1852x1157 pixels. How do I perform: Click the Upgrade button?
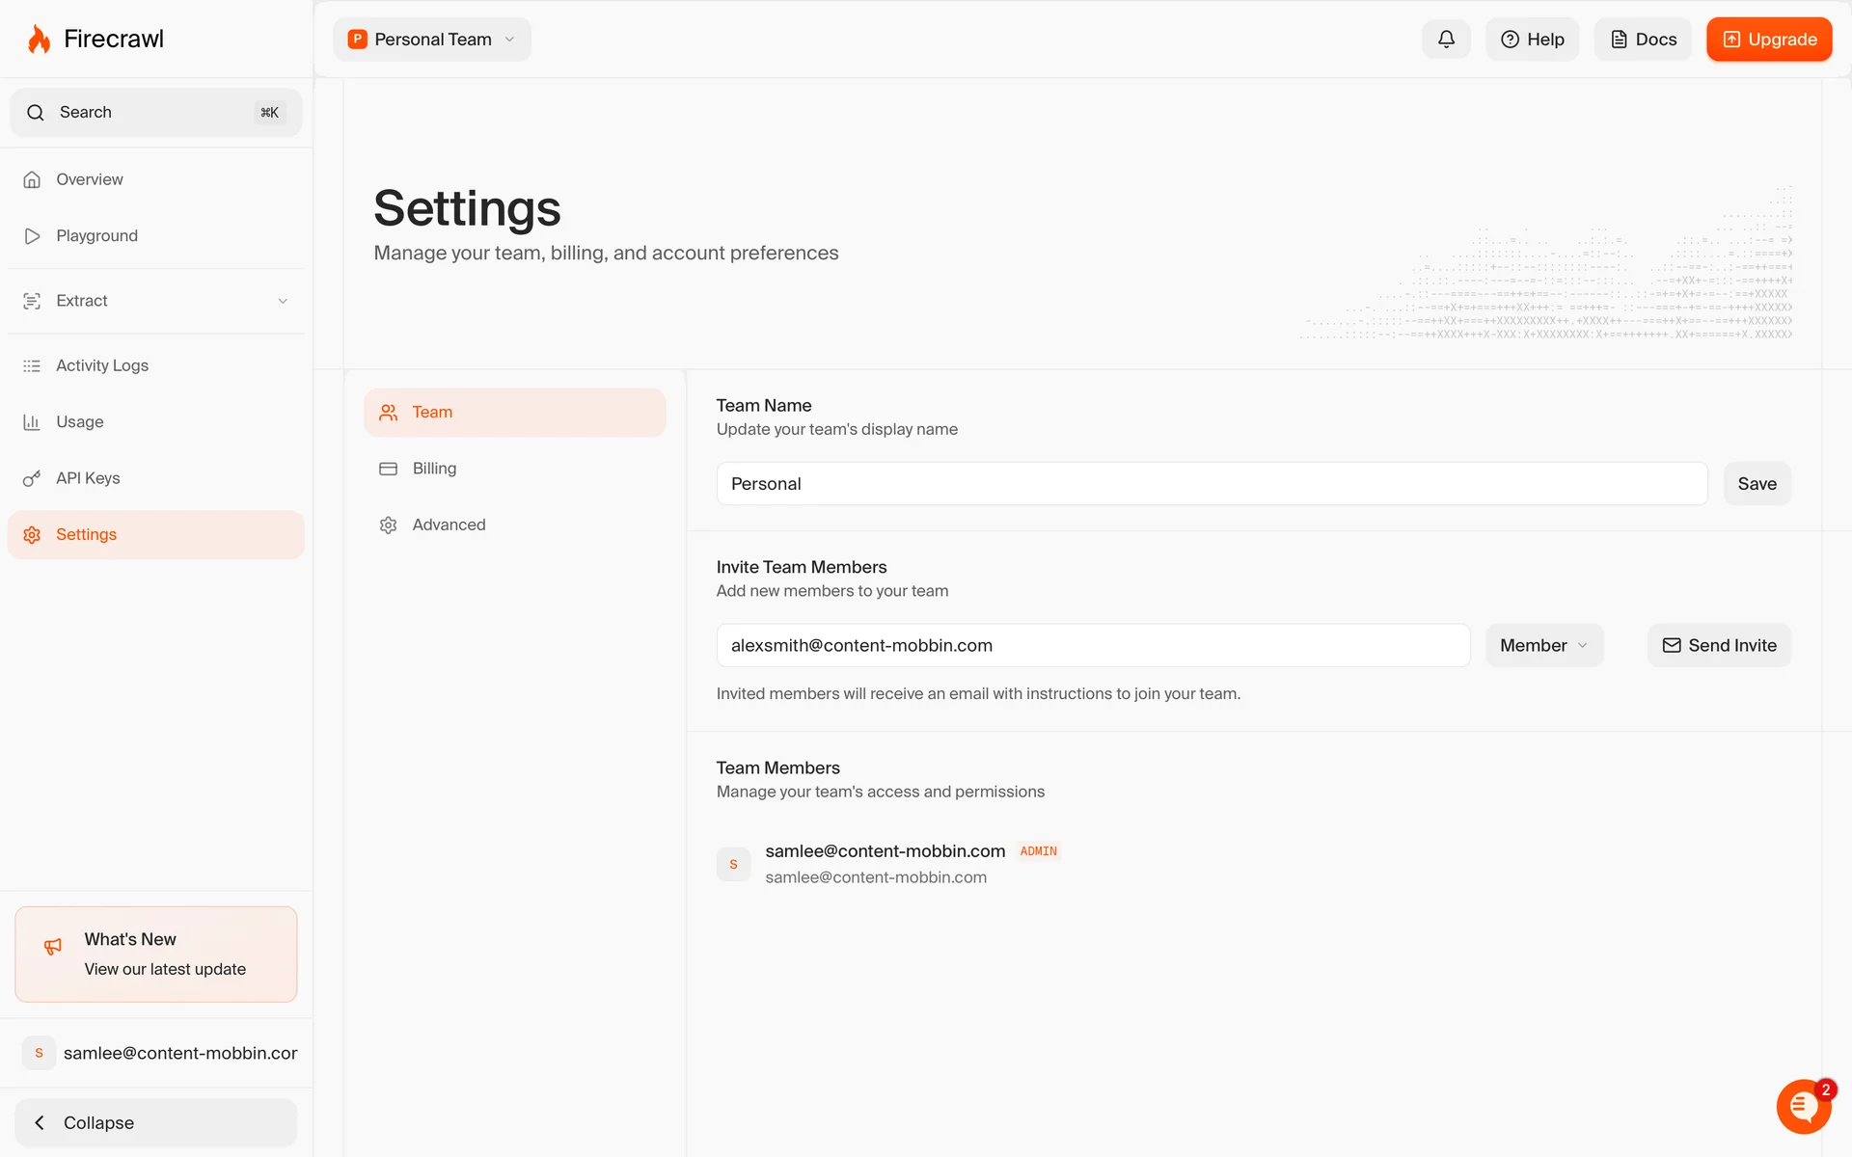[x=1768, y=40]
